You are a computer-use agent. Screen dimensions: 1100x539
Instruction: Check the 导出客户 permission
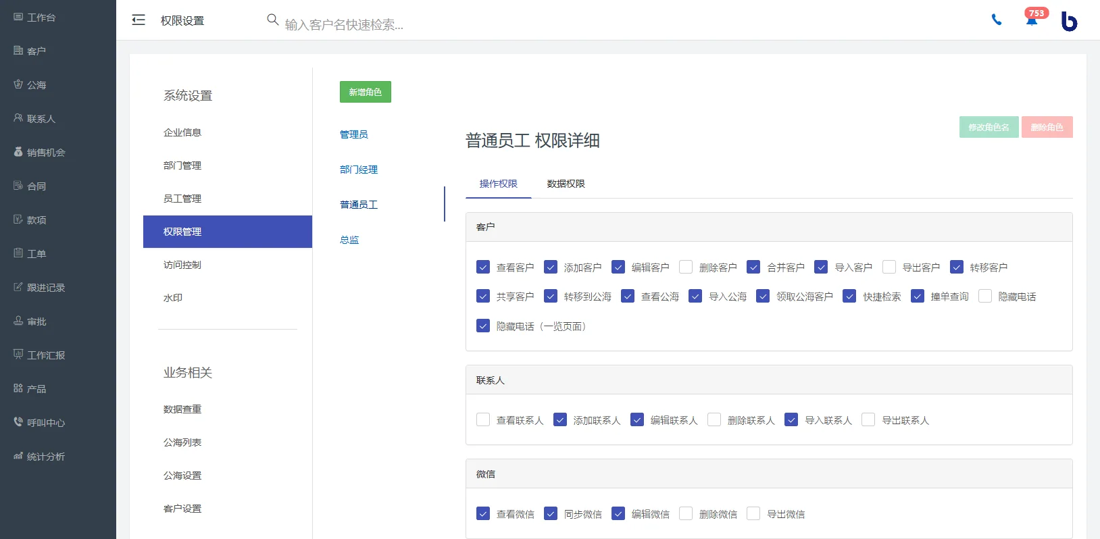(x=889, y=267)
